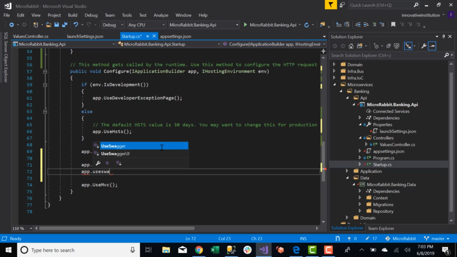Toggle the extension method filter in IntelliSense popup
The width and height of the screenshot is (457, 257).
(x=119, y=163)
